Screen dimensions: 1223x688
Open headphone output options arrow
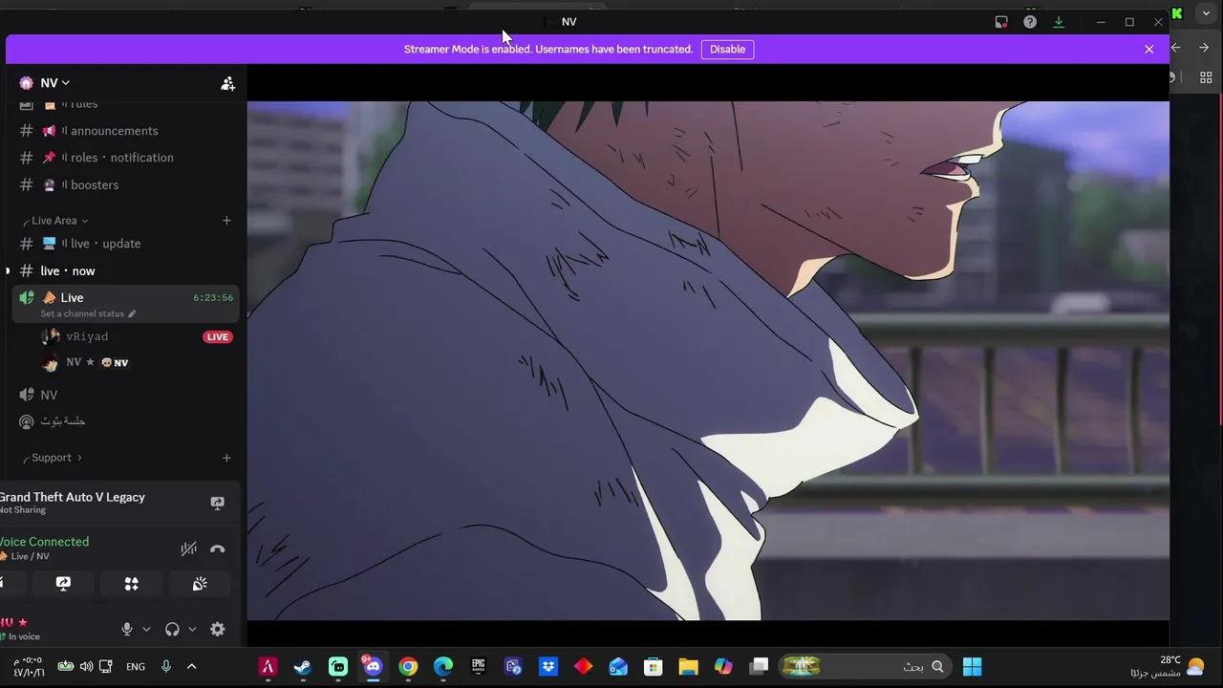pyautogui.click(x=192, y=629)
